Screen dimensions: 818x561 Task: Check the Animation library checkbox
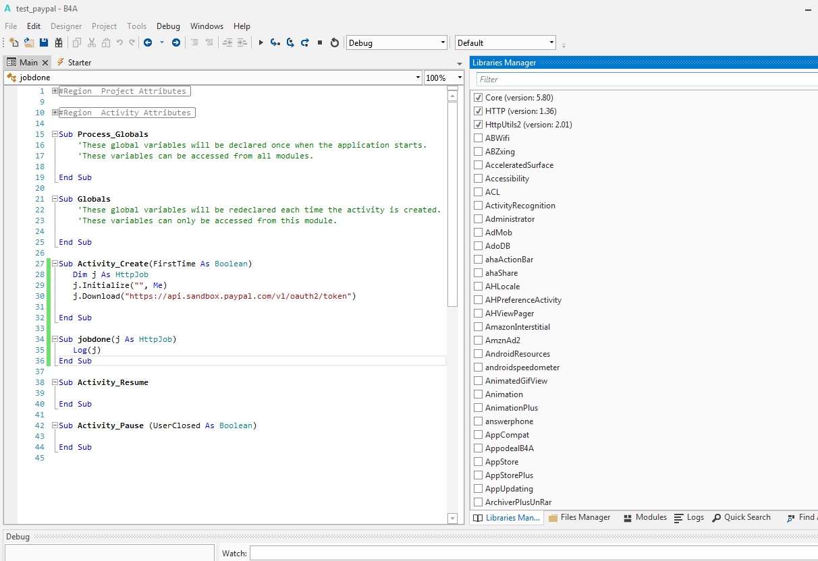[x=479, y=394]
